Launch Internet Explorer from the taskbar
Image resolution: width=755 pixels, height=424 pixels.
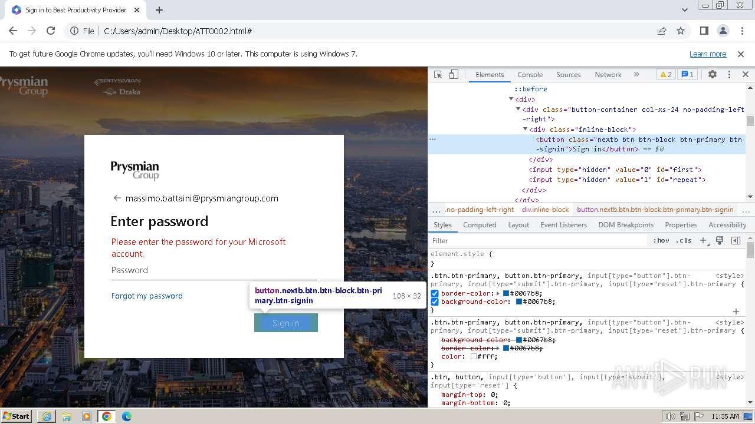click(47, 416)
